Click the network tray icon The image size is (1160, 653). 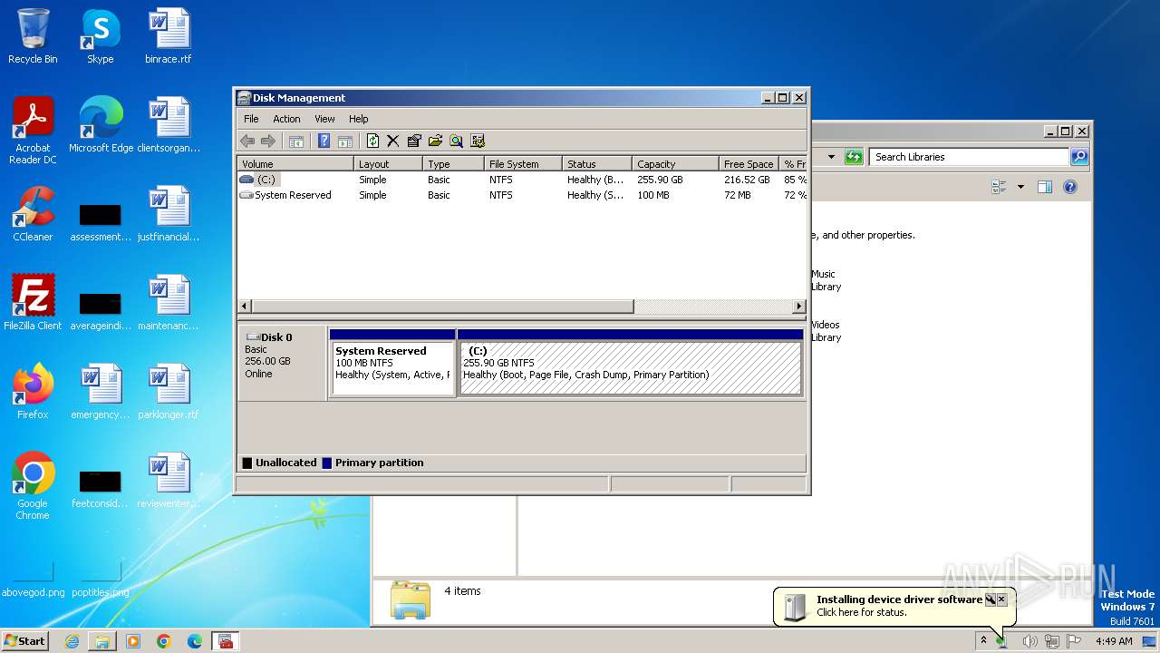click(x=1052, y=641)
